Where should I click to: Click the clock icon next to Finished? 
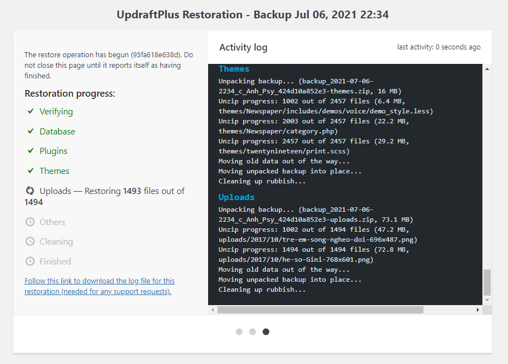[x=30, y=262]
